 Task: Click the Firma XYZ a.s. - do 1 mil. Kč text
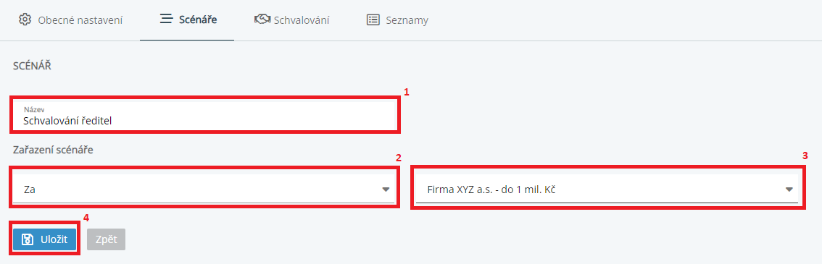coord(491,190)
